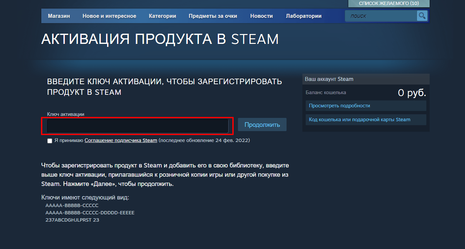Image resolution: width=465 pixels, height=249 pixels.
Task: Click the 0 руб. wallet balance value
Action: coord(412,93)
